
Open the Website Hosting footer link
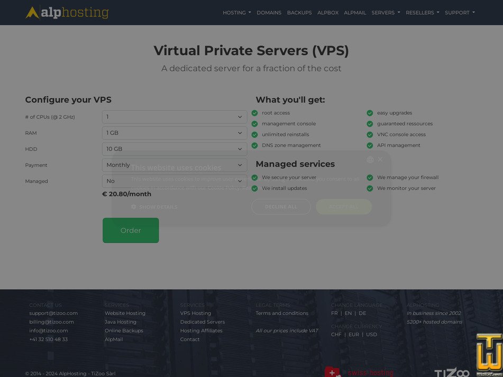(x=125, y=313)
